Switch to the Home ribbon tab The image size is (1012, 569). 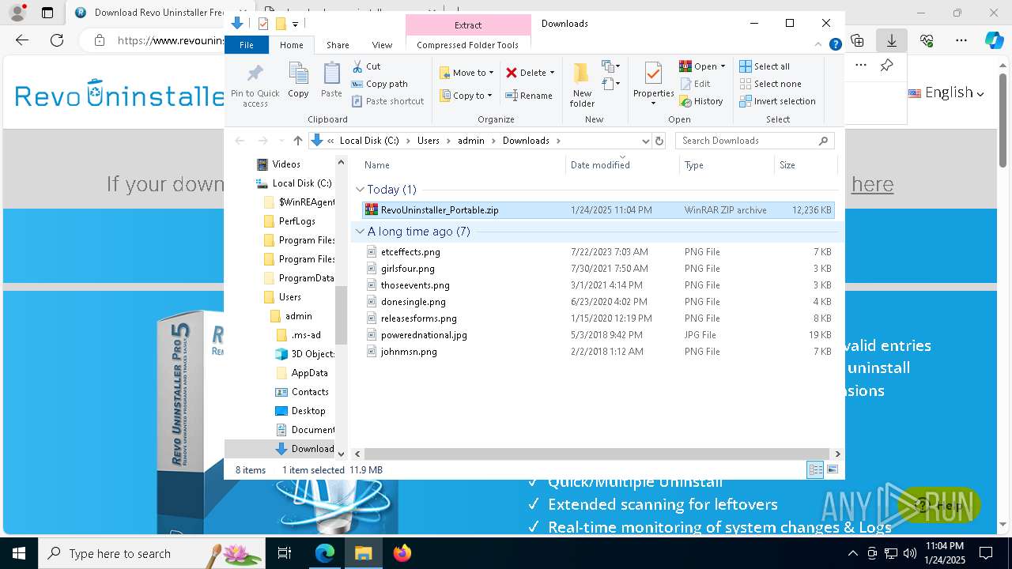[x=292, y=45]
